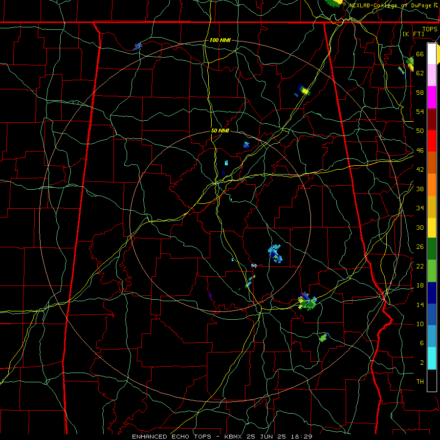Screen dimensions: 440x440
Task: Click the light pink legend swatch
Action: point(432,75)
